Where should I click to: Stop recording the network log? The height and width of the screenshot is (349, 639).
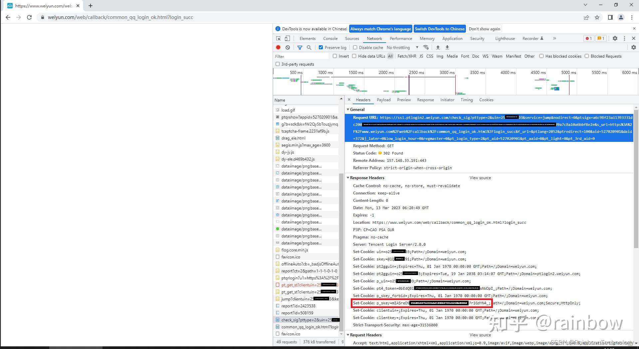point(278,47)
